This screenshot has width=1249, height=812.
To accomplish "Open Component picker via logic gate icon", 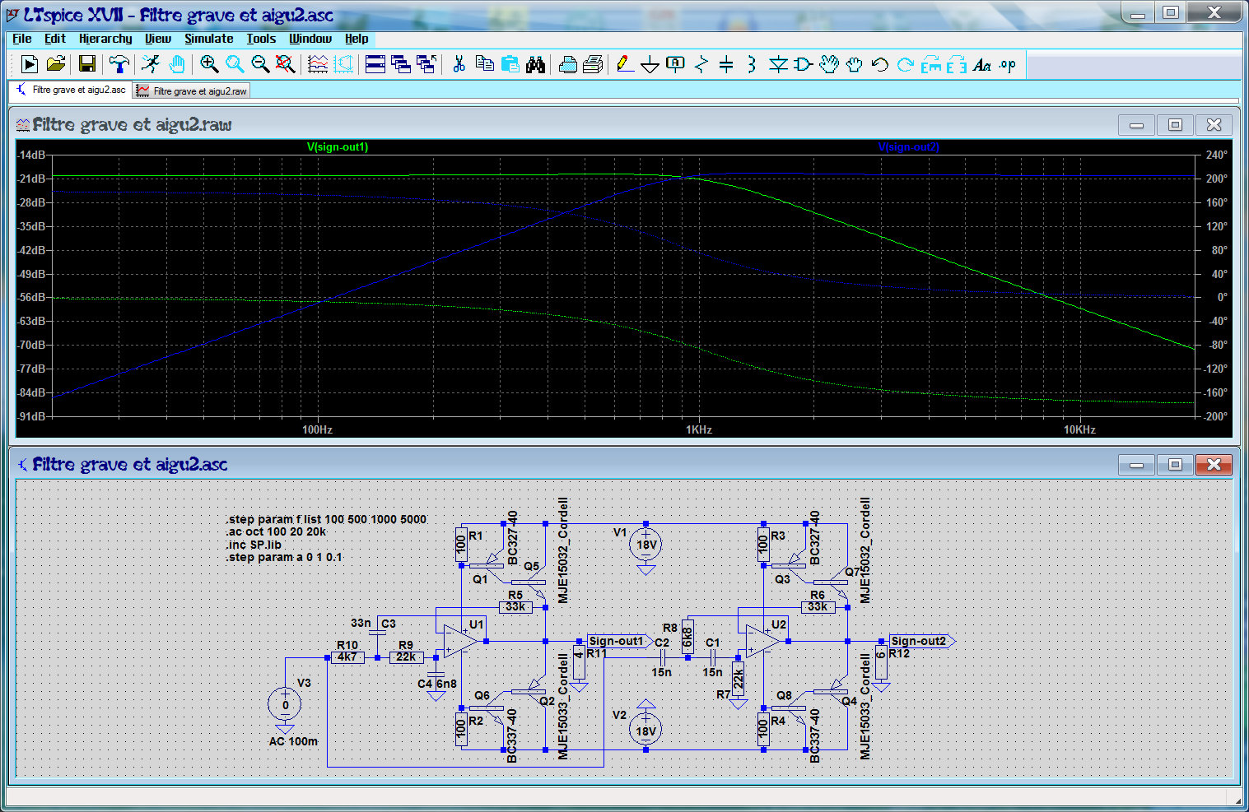I will [x=803, y=64].
